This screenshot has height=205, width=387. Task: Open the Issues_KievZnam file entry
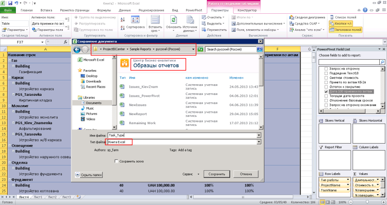pyautogui.click(x=143, y=87)
